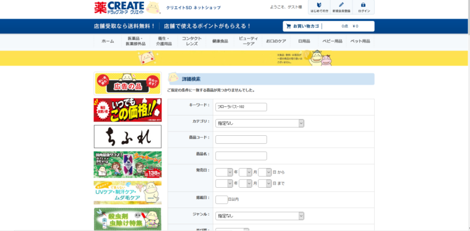
Task: Go to the ペット用品 menu item
Action: coord(360,41)
